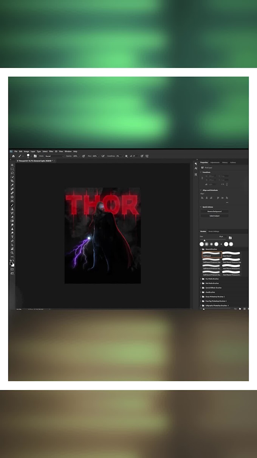Click the background color swatch
The image size is (257, 458).
coord(13,265)
